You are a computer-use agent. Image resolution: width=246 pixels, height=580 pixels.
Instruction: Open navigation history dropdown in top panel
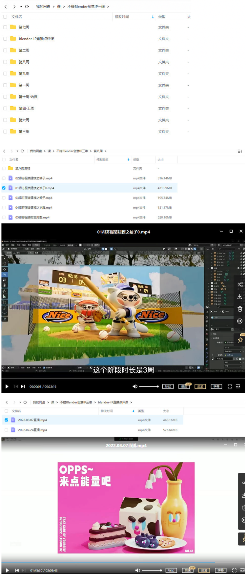point(21,7)
